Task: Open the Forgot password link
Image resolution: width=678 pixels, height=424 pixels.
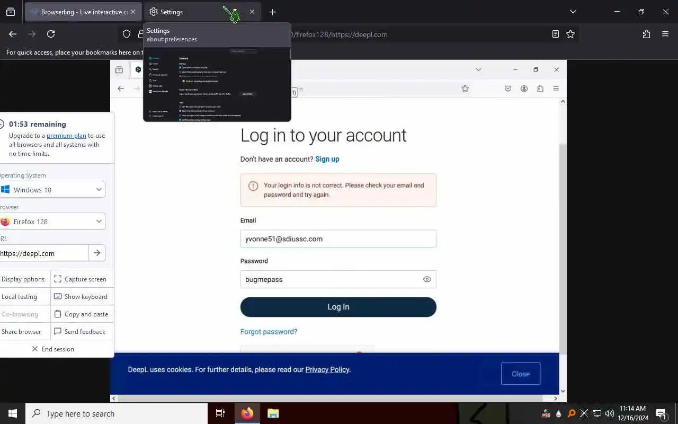Action: pyautogui.click(x=269, y=332)
